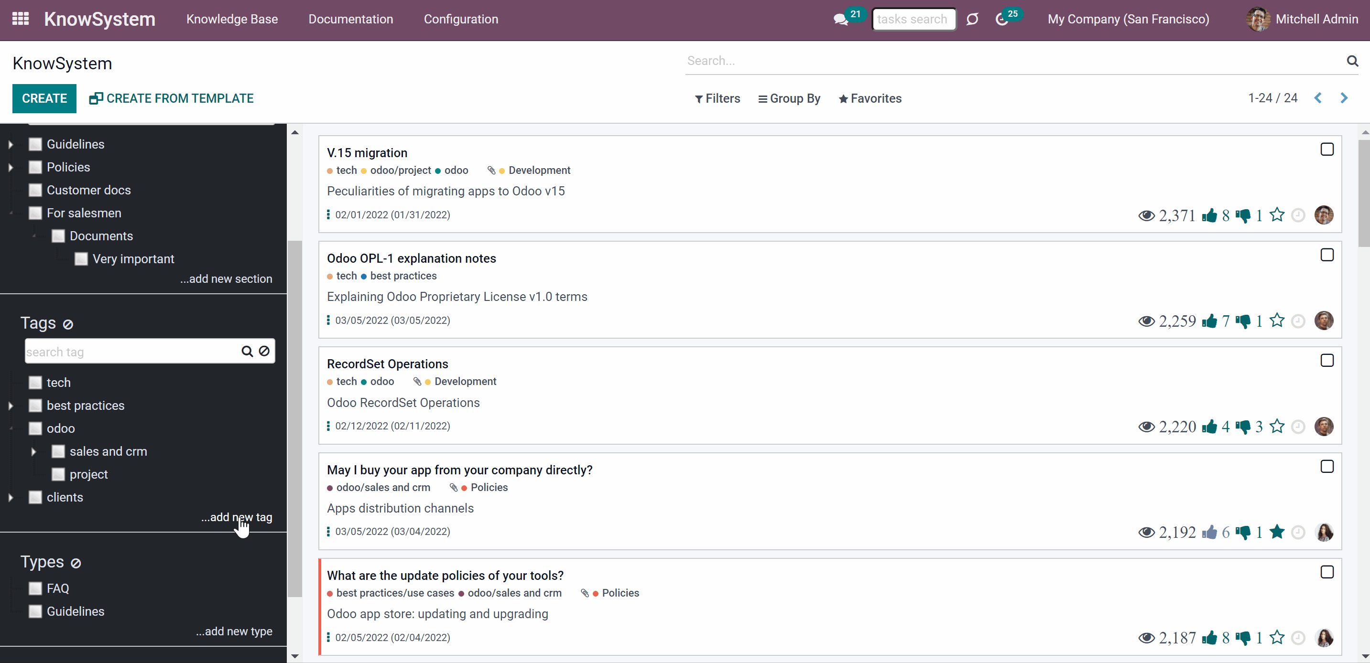Select the V.15 migration article checkbox
Screen dimensions: 1370x663
(x=1327, y=150)
